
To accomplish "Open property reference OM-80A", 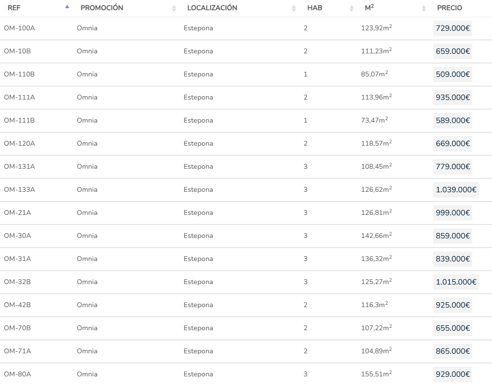I will click(x=17, y=374).
